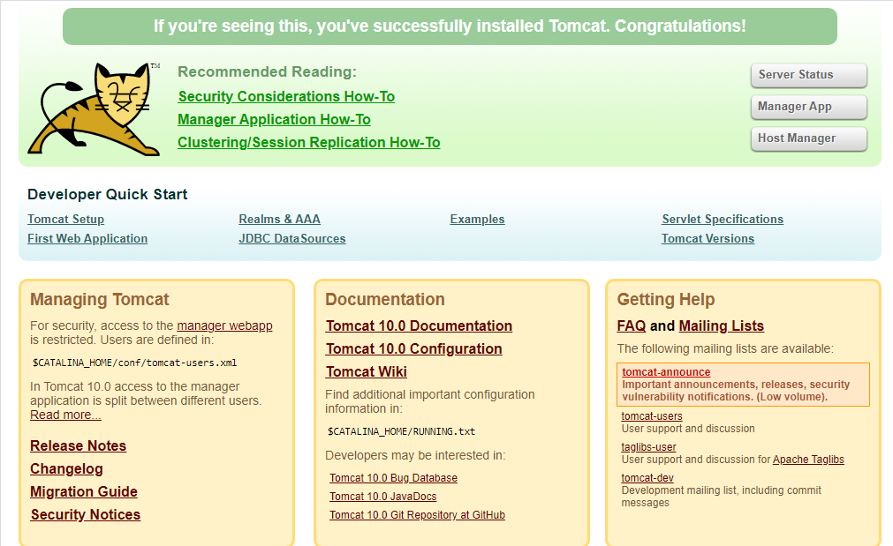Click 'The following mailing lists are available:' text
Viewport: 893px width, 546px height.
(x=725, y=348)
